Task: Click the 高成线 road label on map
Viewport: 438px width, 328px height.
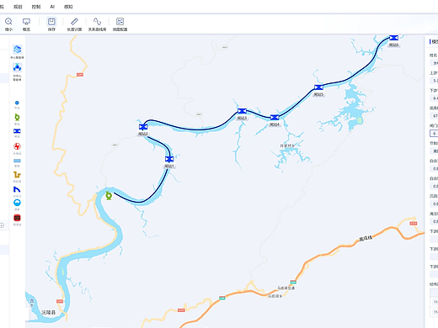Action: pyautogui.click(x=366, y=239)
